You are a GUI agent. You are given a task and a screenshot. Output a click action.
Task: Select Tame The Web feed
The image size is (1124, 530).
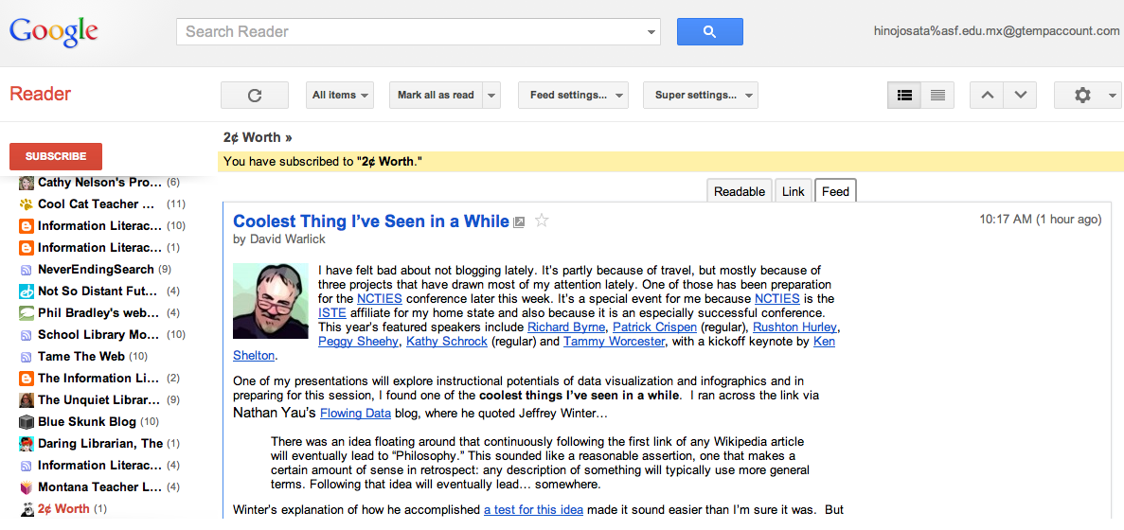(81, 357)
